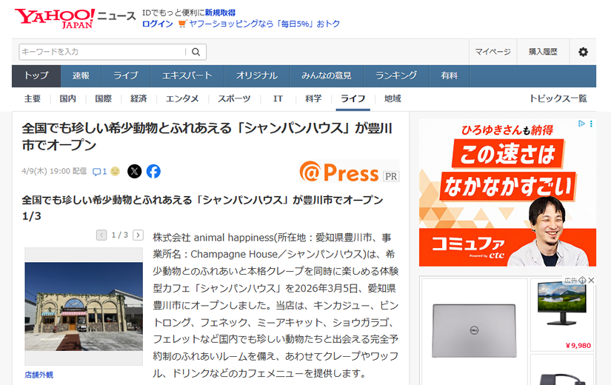611x385 pixels.
Task: Open the トピックス一覧 link
Action: click(557, 98)
